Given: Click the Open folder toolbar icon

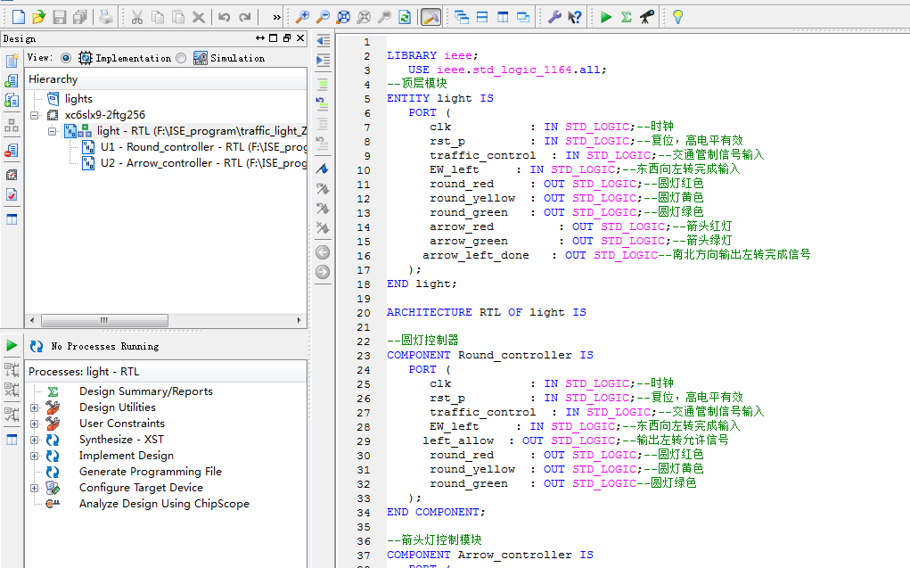Looking at the screenshot, I should click(x=38, y=17).
